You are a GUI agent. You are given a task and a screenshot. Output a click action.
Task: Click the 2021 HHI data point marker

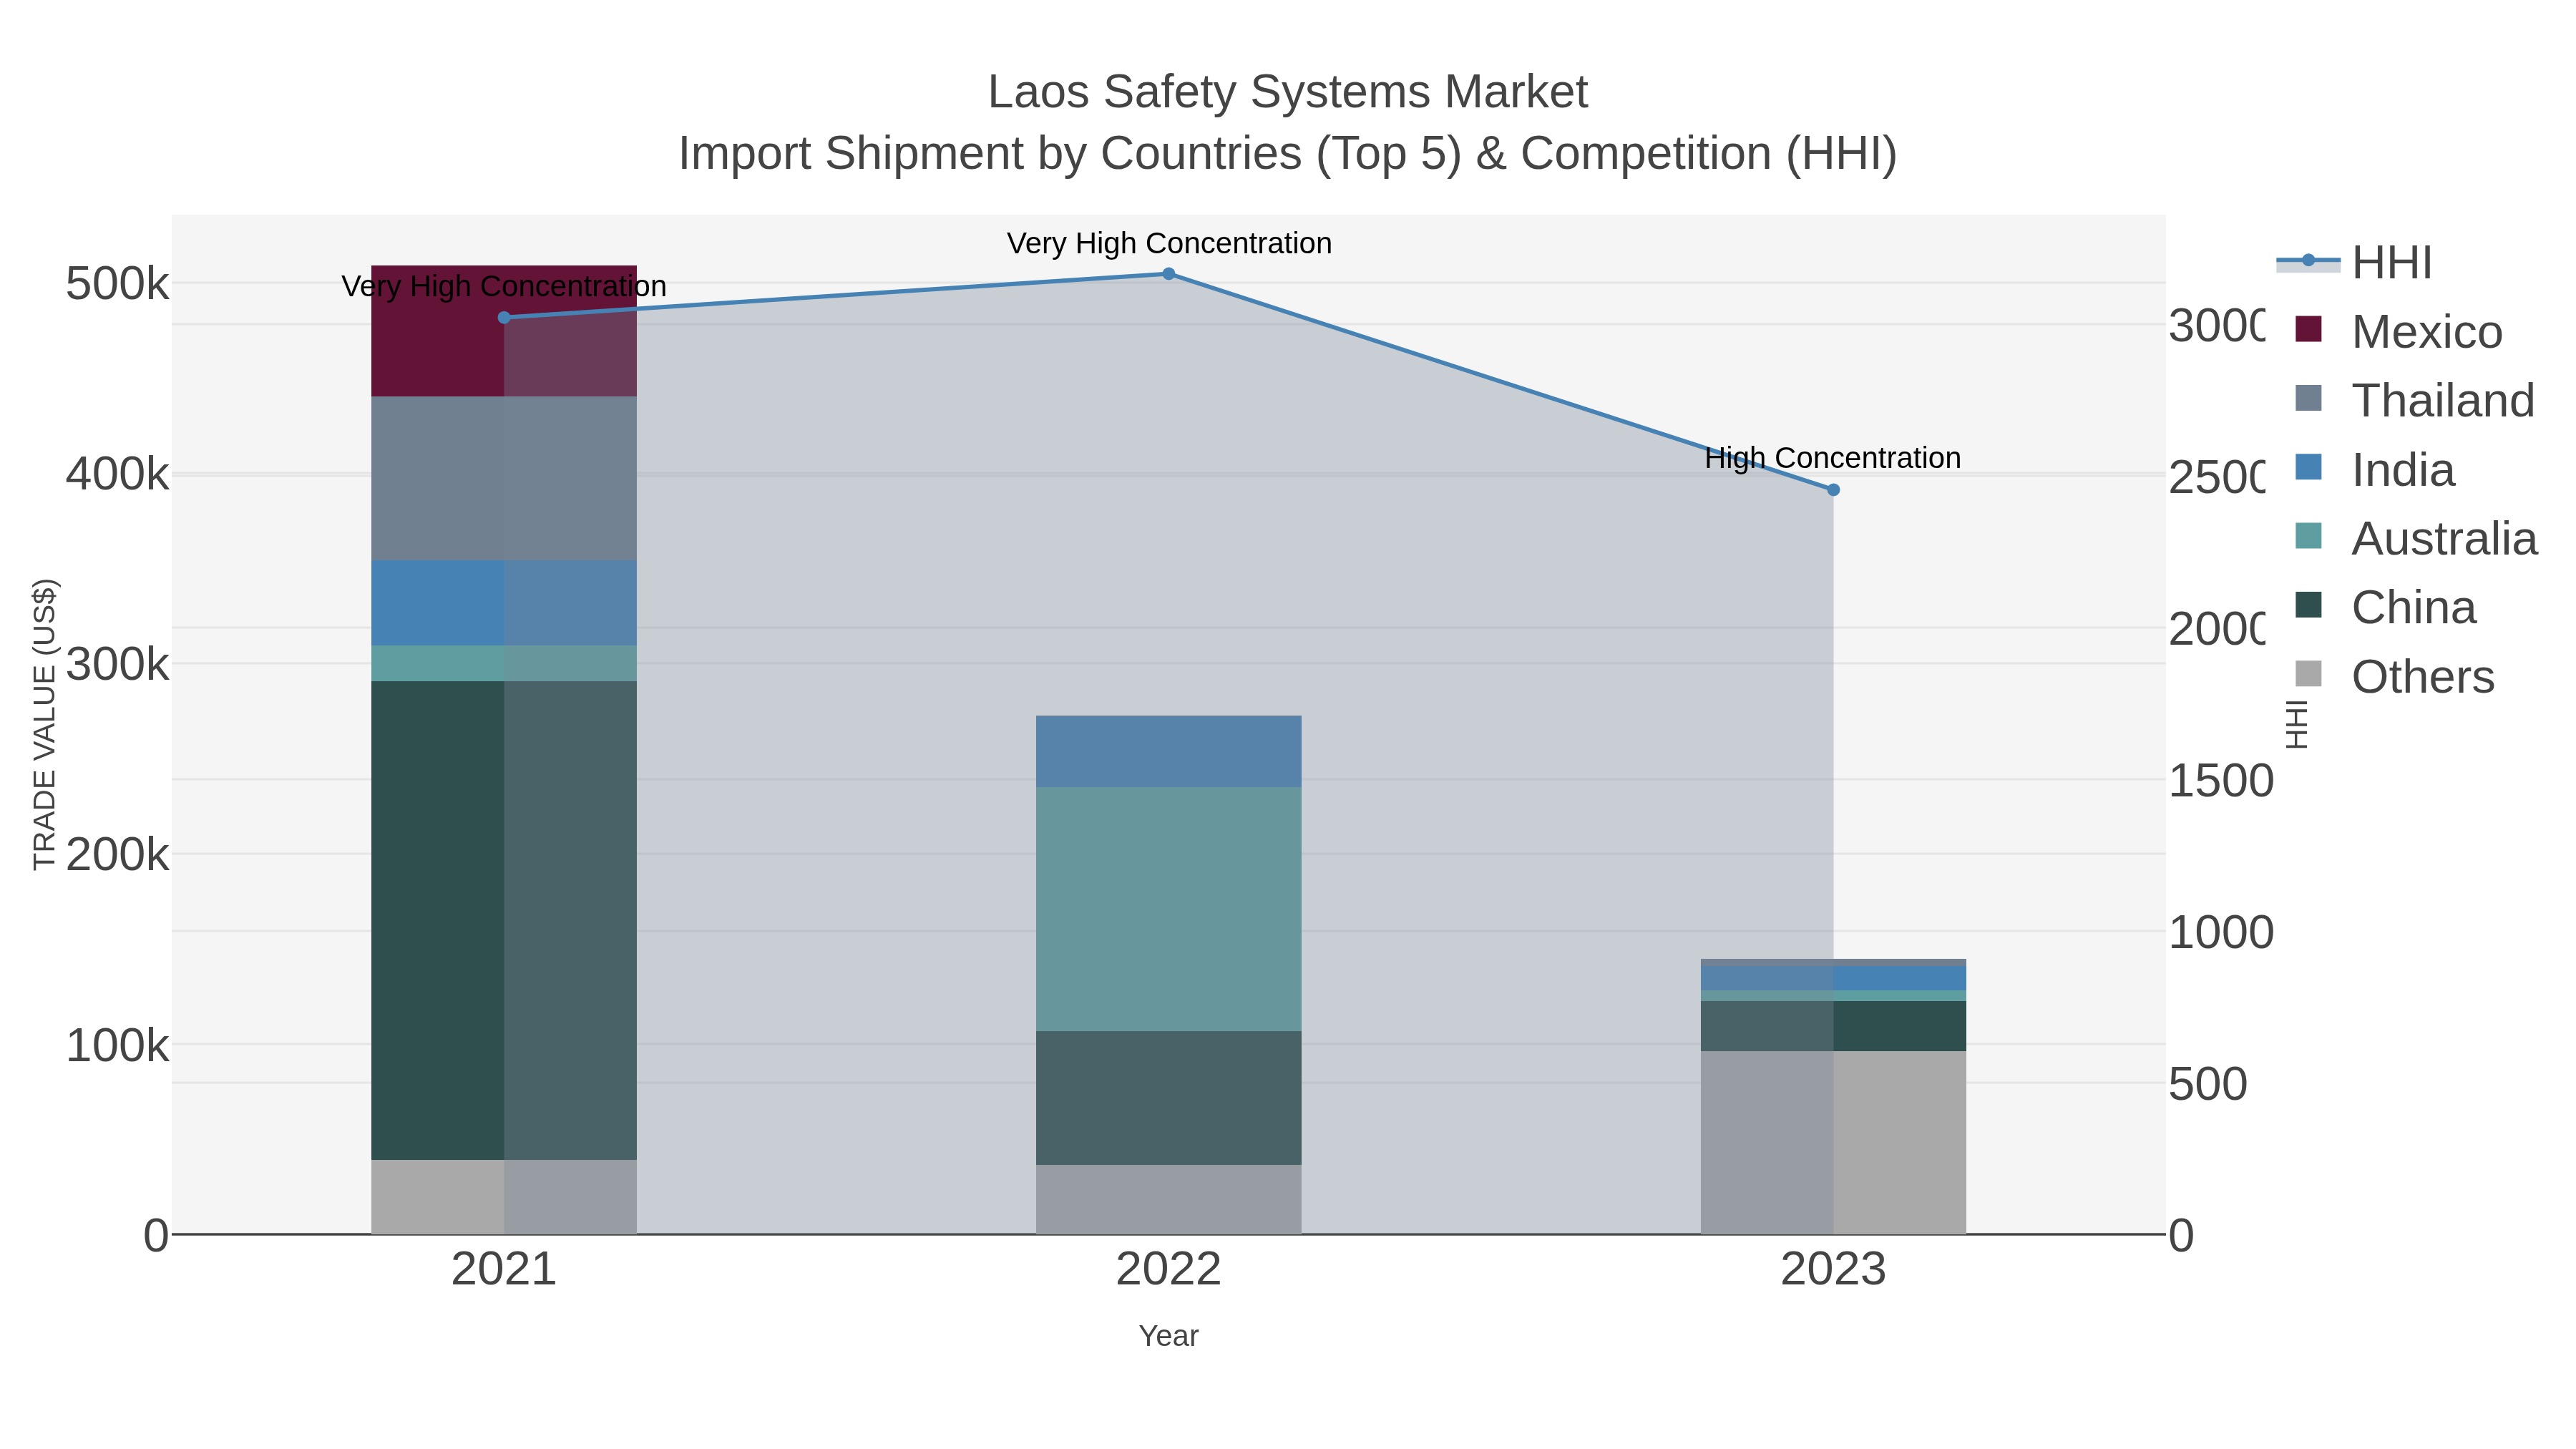tap(504, 318)
